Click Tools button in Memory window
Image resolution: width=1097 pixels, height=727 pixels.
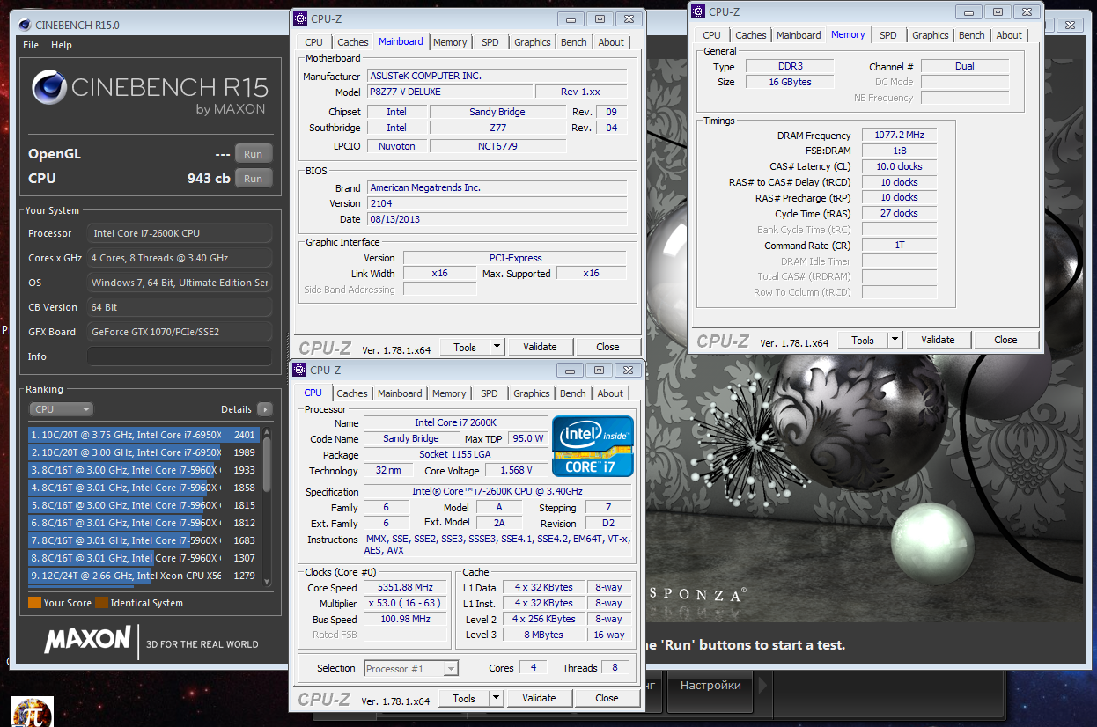click(x=863, y=340)
